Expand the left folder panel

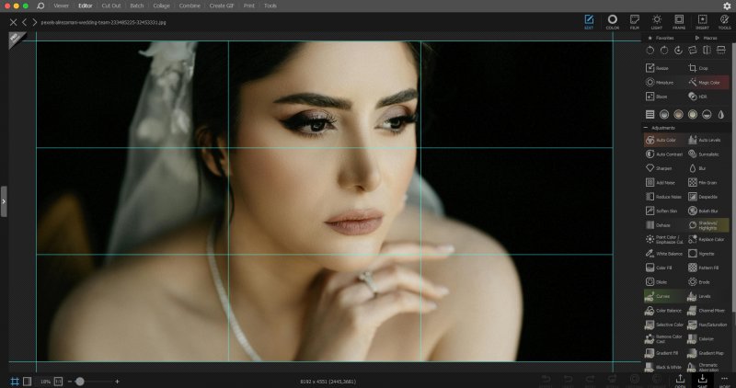(4, 201)
